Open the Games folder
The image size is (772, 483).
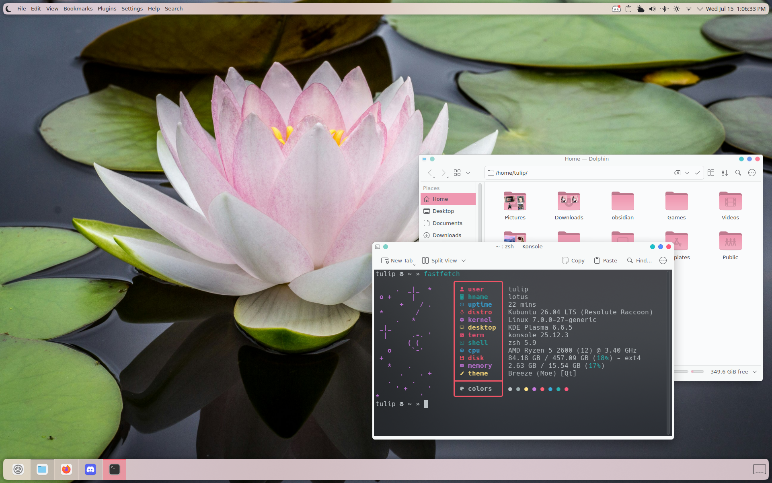pos(677,206)
